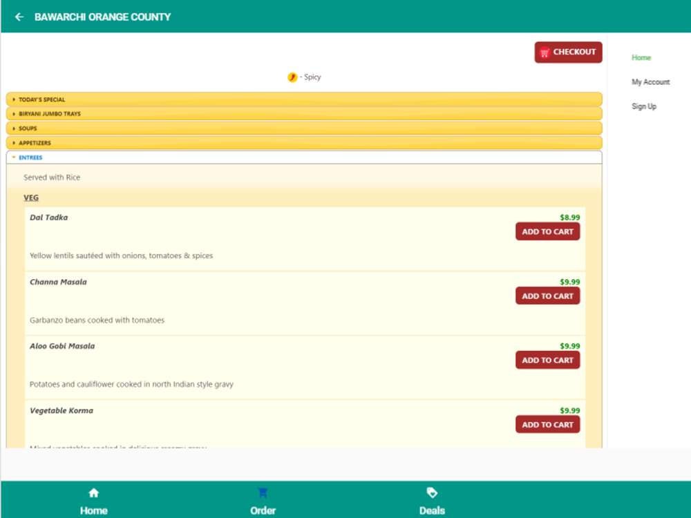
Task: Click the $9.99 price of Aloo Gobi Masala
Action: (x=570, y=346)
